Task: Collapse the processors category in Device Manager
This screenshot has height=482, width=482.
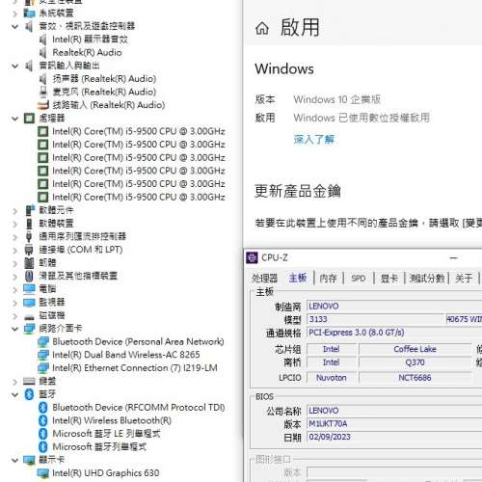Action: tap(14, 119)
